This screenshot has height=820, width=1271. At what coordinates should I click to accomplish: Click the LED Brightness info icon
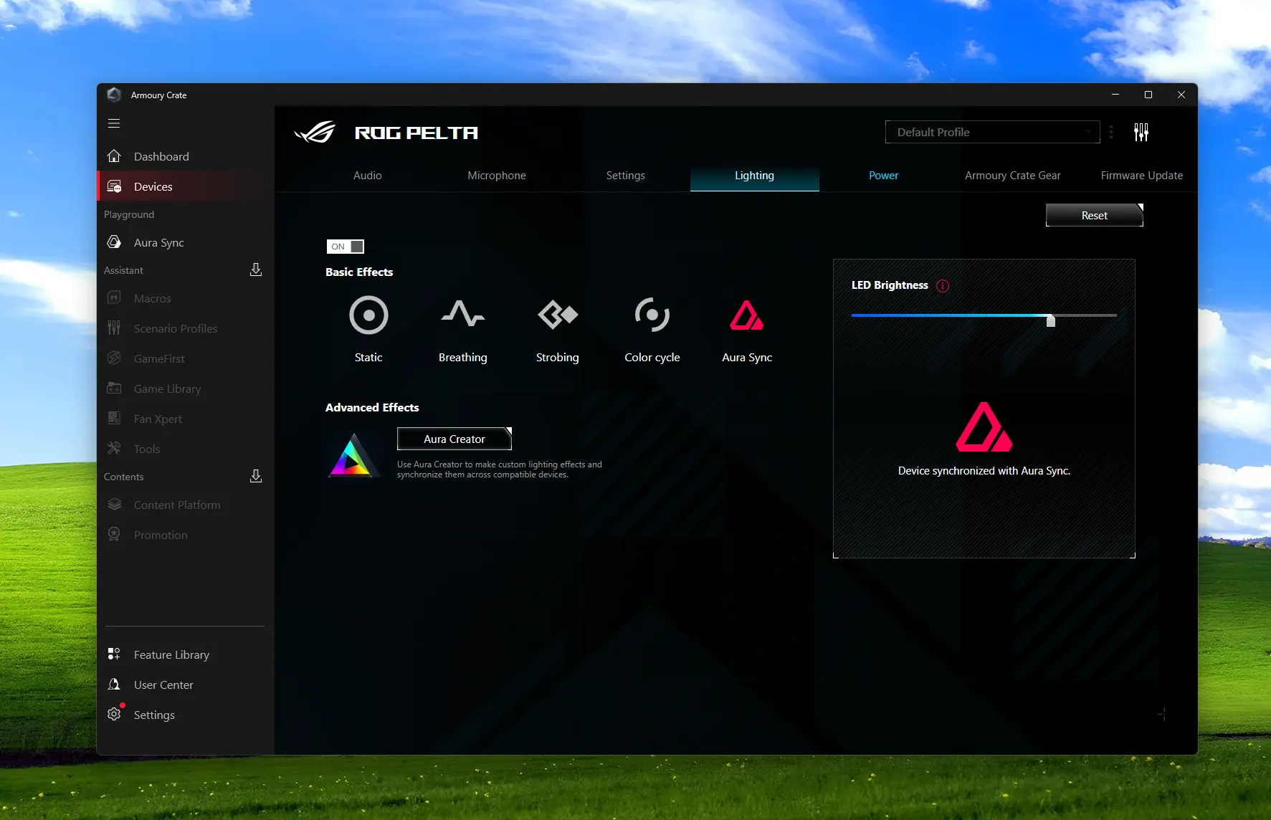point(943,286)
